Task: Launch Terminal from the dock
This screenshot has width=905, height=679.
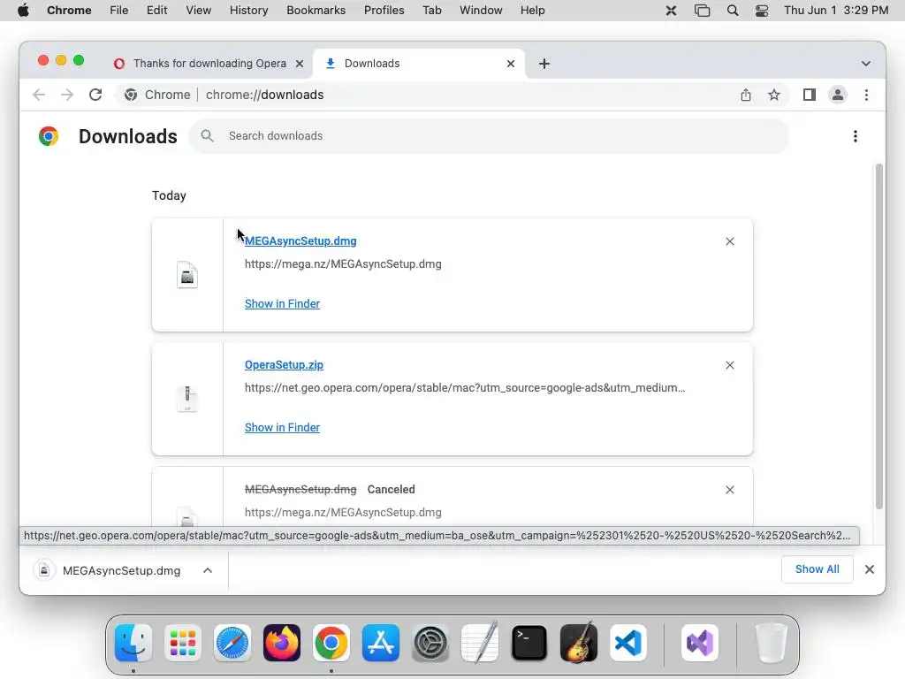Action: coord(529,643)
